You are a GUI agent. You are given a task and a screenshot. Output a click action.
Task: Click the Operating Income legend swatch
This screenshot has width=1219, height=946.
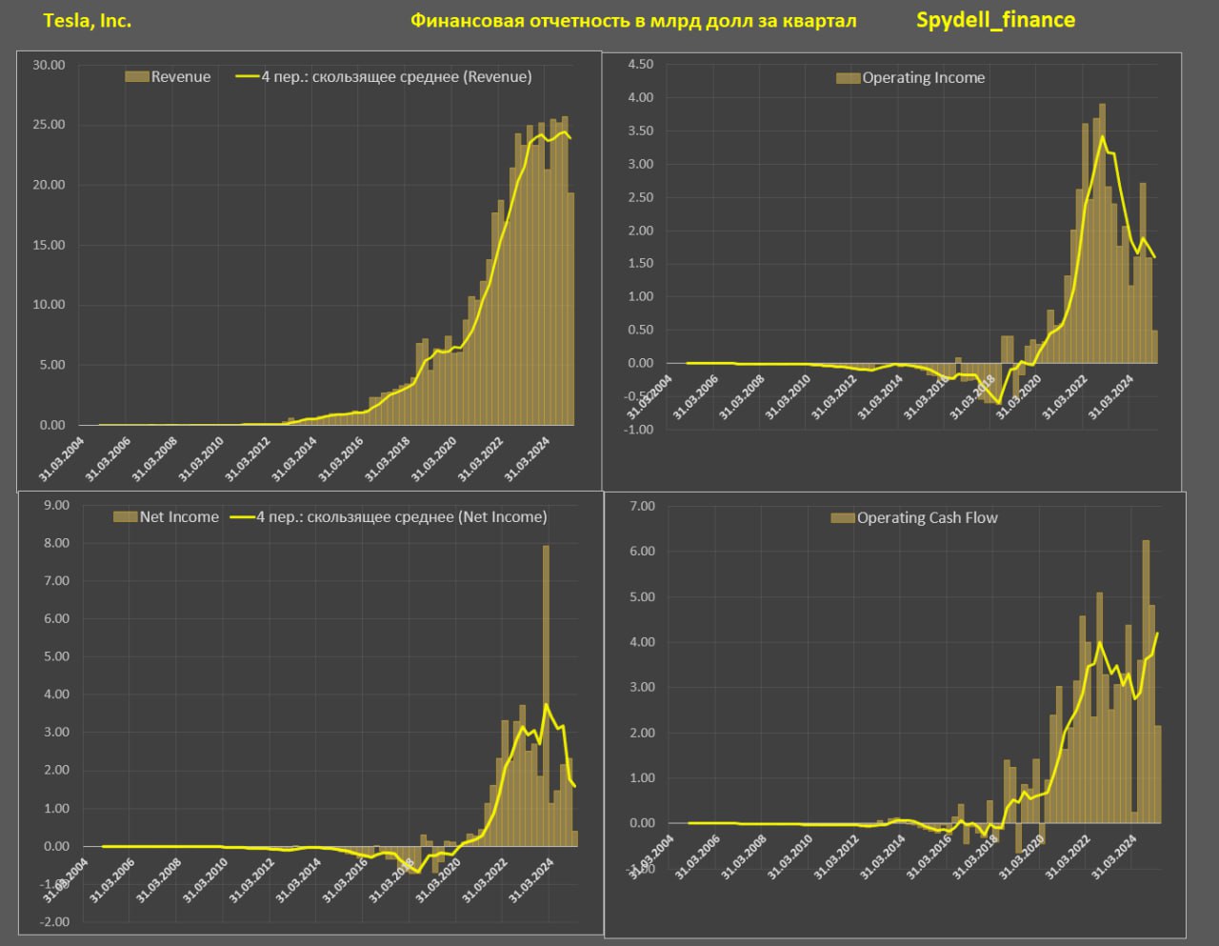[x=848, y=78]
